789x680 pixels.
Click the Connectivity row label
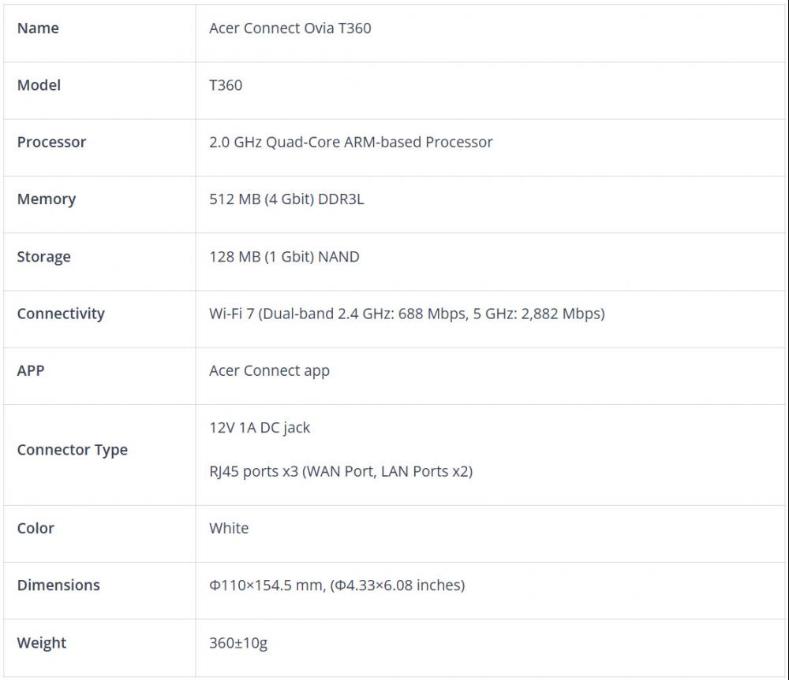(x=61, y=314)
